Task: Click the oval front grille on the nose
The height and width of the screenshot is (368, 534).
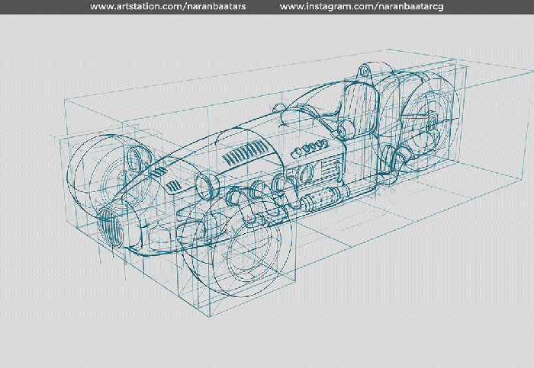Action: 111,226
